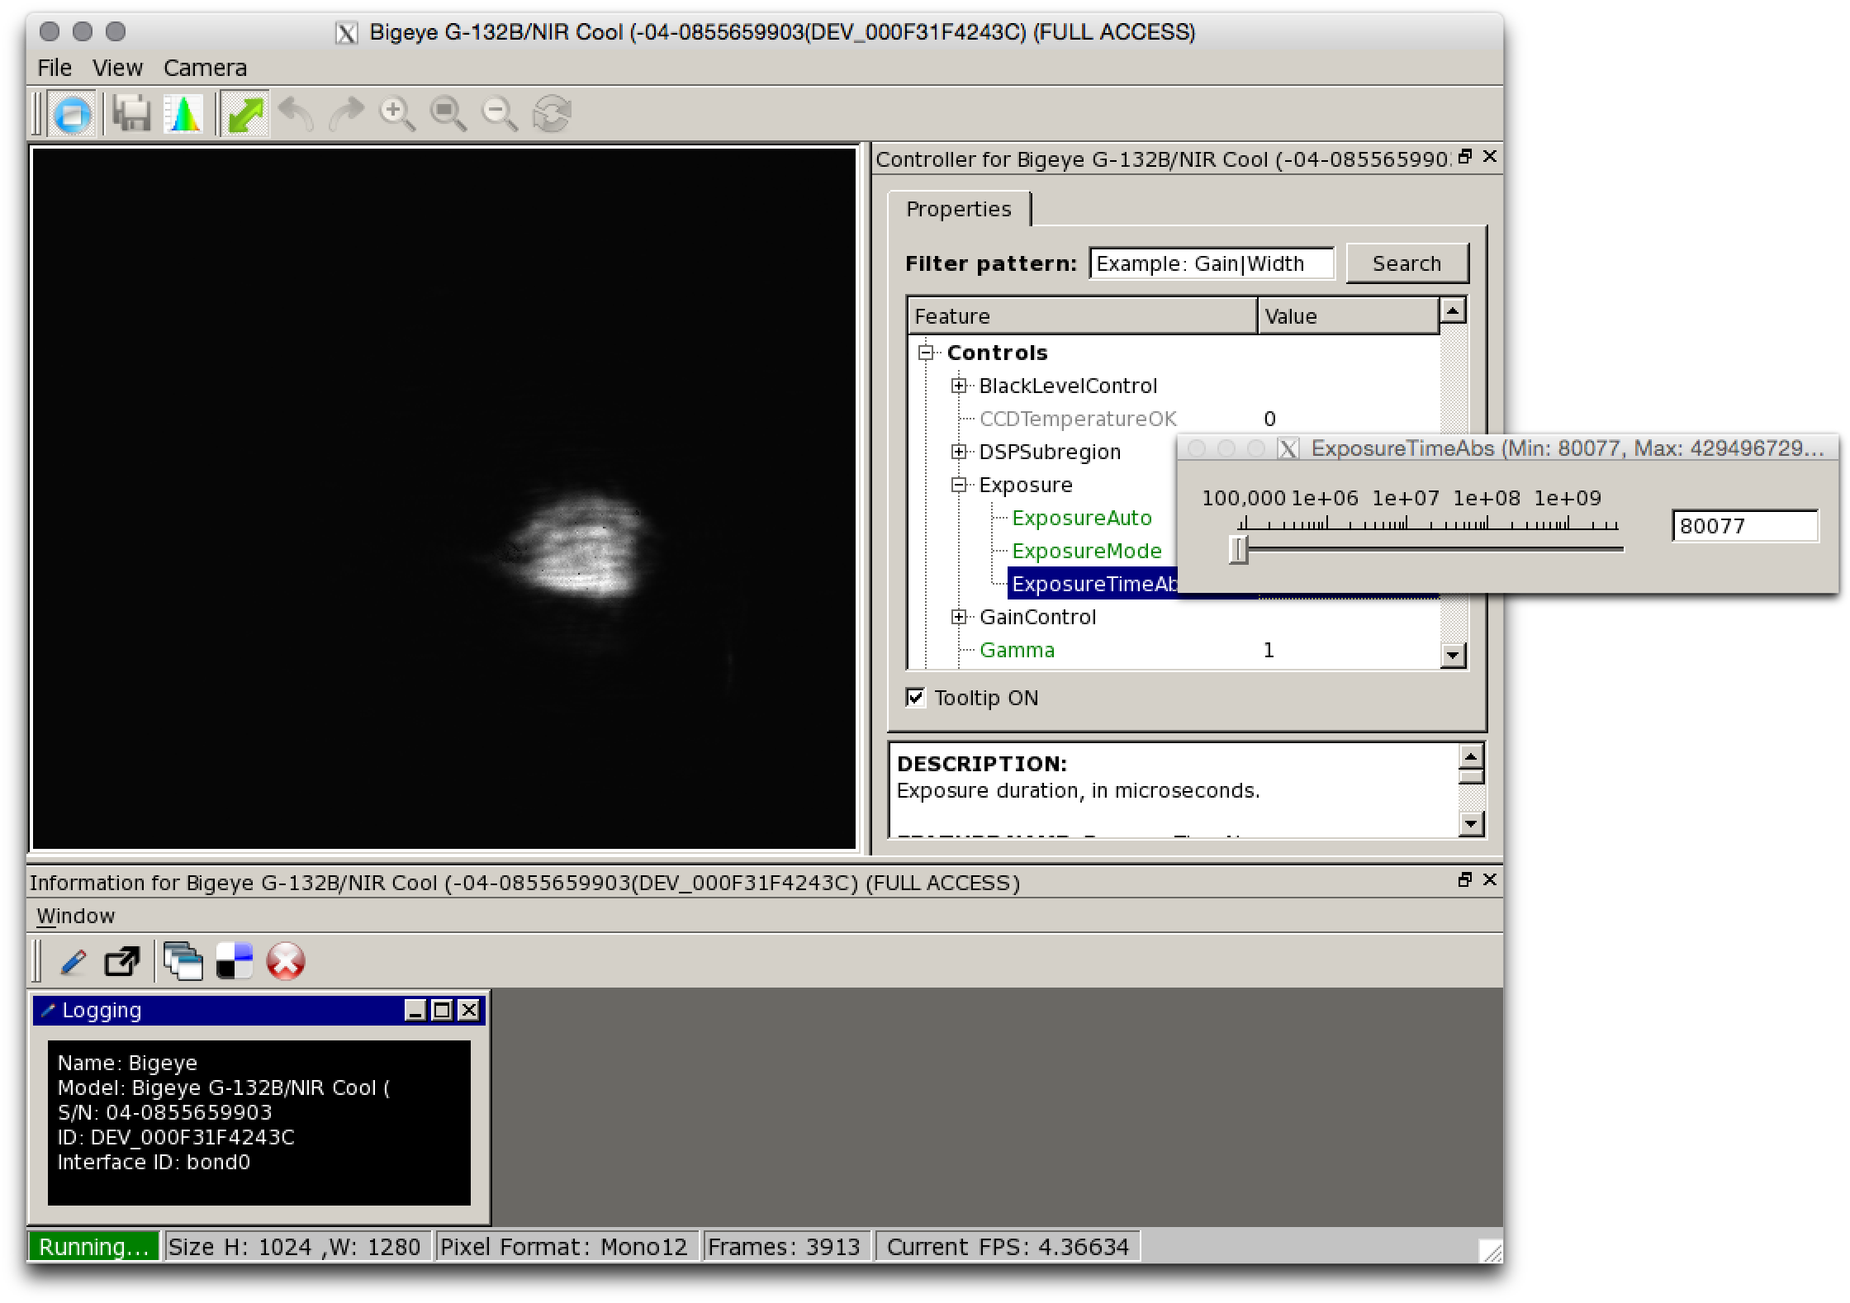Click the zoom in magnifier icon
Image resolution: width=1850 pixels, height=1303 pixels.
click(x=396, y=113)
